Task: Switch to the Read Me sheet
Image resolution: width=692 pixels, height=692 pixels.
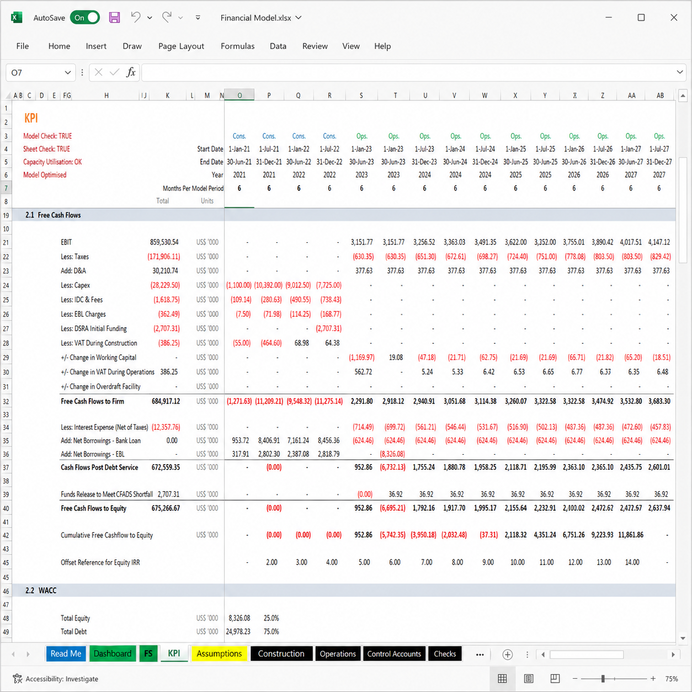Action: tap(66, 653)
